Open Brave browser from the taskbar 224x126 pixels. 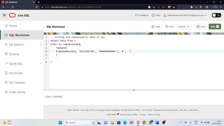tap(138, 122)
